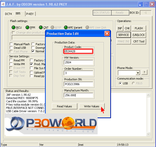Close the Production Data Edit dialog
The image size is (156, 147).
click(107, 34)
